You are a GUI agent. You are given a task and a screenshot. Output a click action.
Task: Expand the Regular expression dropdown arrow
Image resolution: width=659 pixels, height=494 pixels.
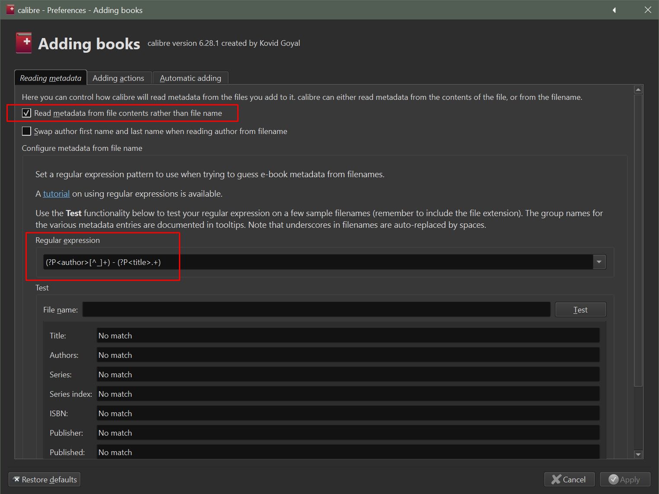pos(599,262)
